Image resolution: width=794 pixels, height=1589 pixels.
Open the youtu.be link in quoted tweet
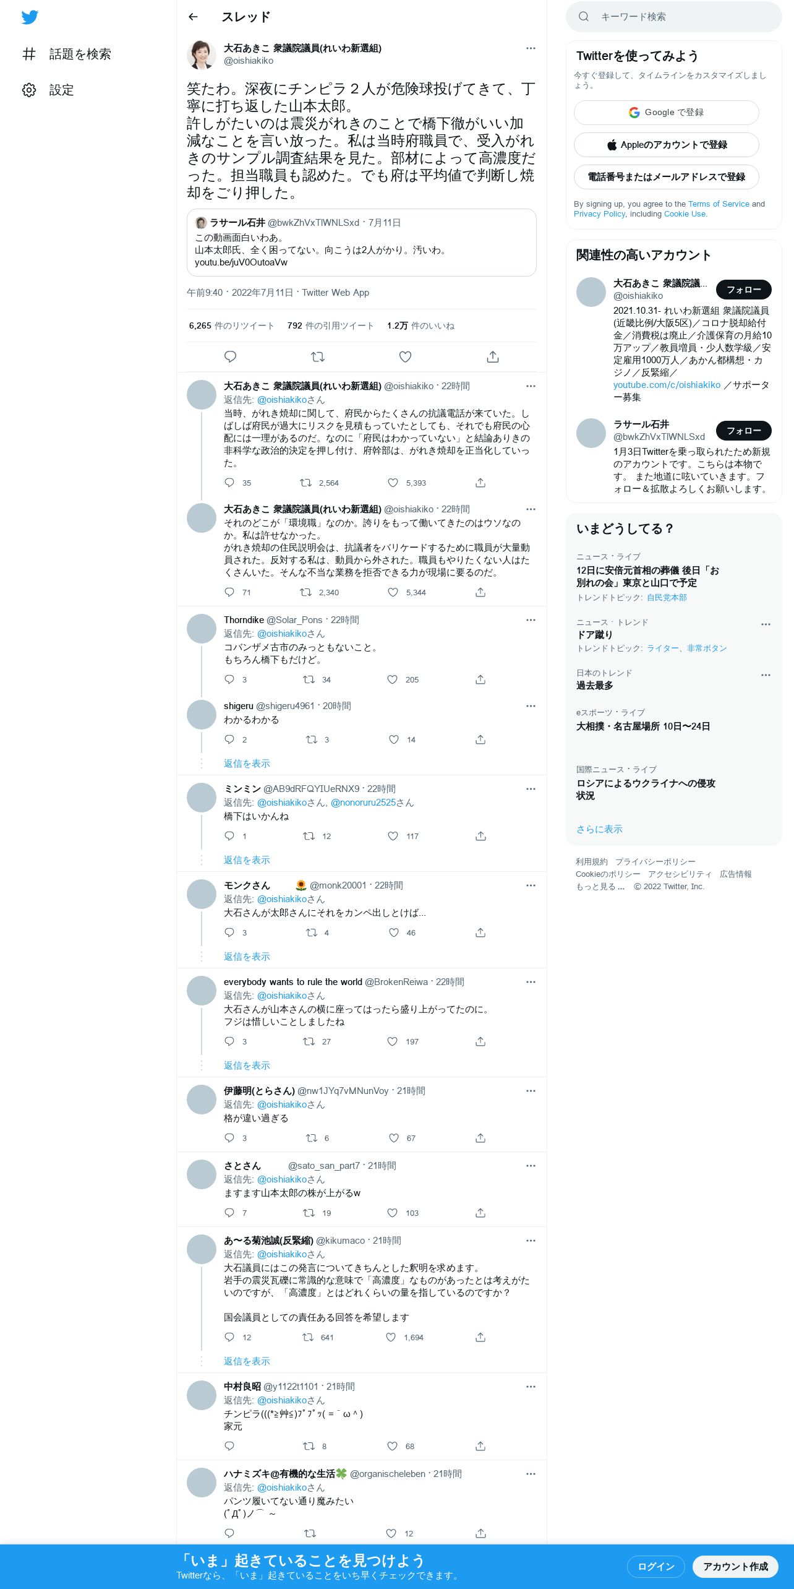coord(241,262)
